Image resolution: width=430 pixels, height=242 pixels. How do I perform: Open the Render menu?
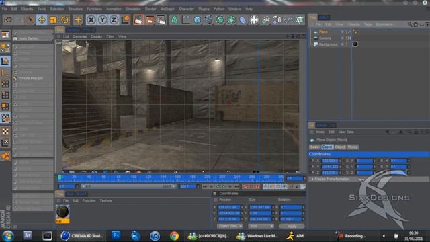coord(150,9)
